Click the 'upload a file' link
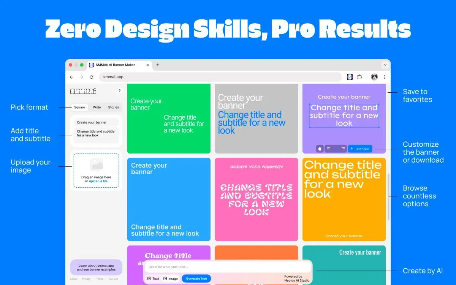The image size is (456, 285). (x=98, y=181)
